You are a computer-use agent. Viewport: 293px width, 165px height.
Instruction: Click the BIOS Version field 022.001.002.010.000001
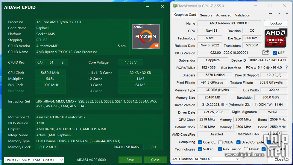(229, 53)
